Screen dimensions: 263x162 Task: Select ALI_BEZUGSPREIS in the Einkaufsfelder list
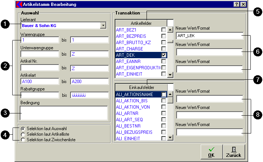point(138,132)
